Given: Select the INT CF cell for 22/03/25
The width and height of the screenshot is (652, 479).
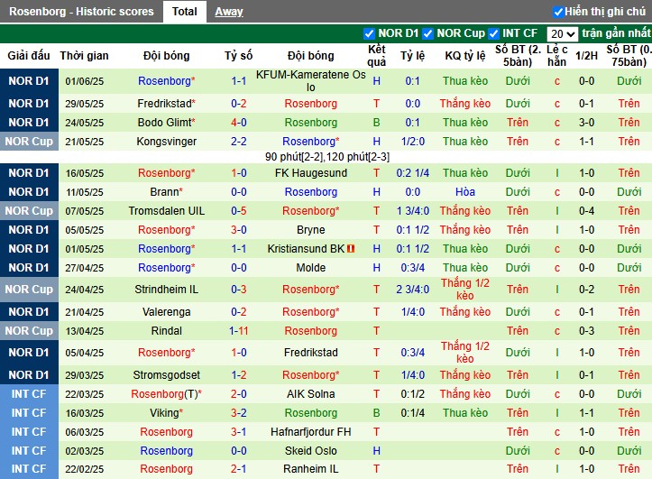Looking at the screenshot, I should (29, 394).
